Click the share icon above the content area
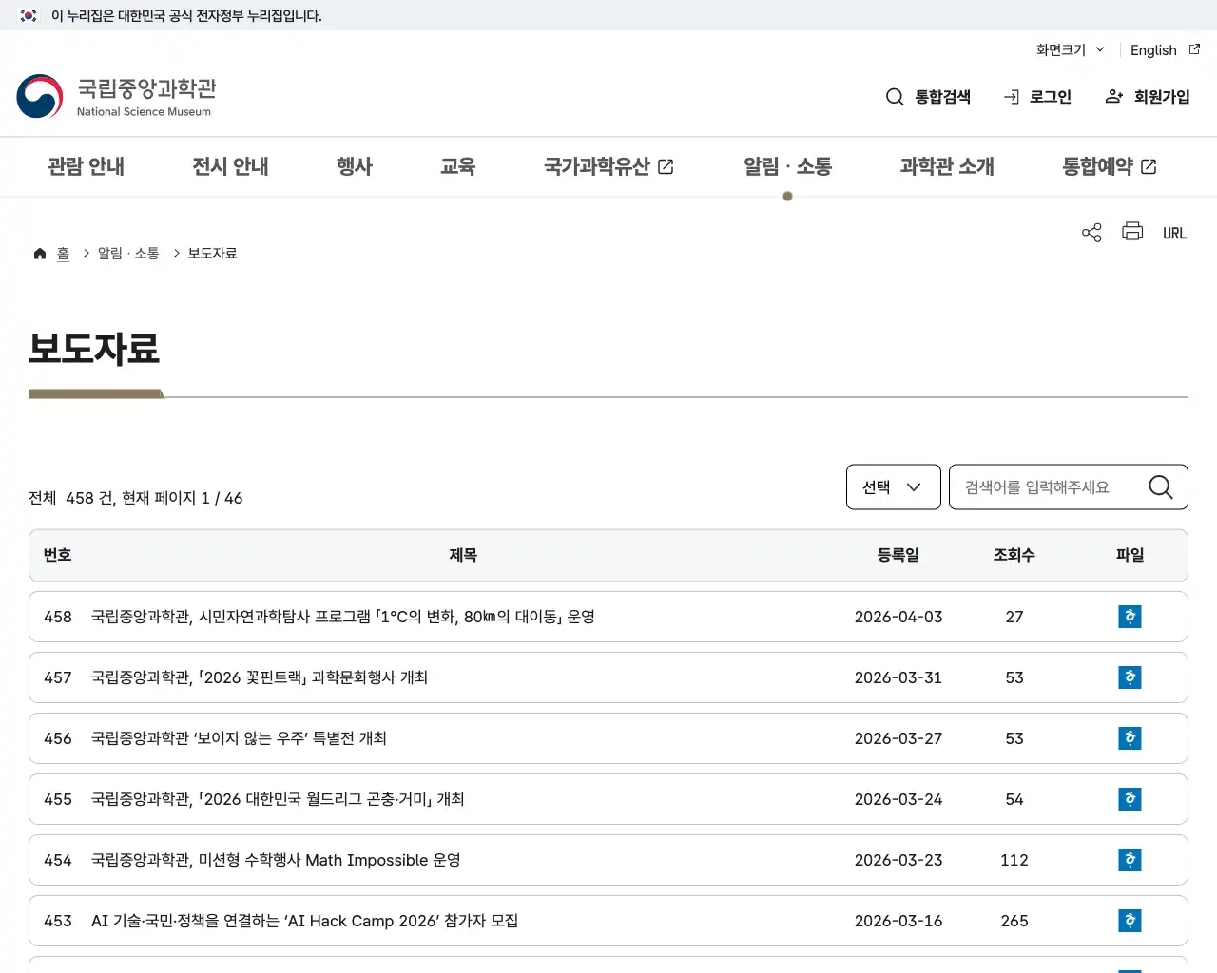The image size is (1217, 973). [1091, 232]
